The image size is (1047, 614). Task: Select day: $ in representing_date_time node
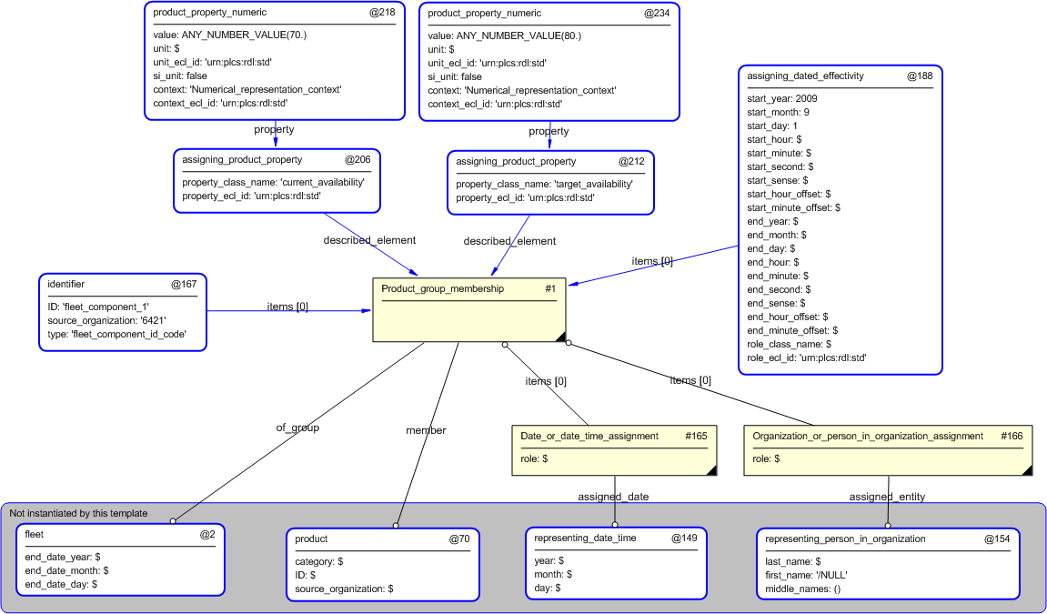548,589
